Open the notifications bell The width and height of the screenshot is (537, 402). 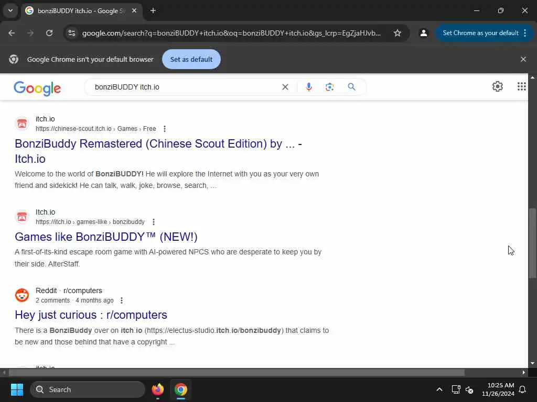click(523, 389)
